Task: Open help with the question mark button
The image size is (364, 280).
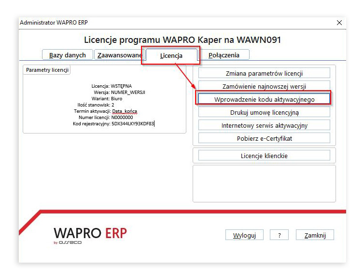Action: [279, 235]
